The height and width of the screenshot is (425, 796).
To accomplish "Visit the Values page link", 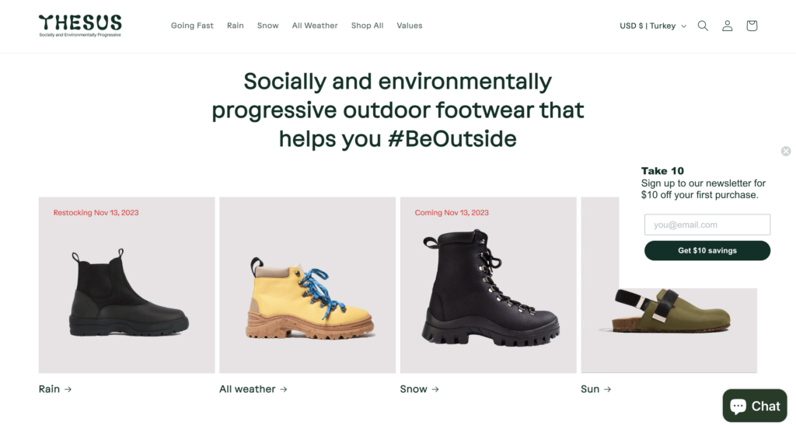I will 410,26.
